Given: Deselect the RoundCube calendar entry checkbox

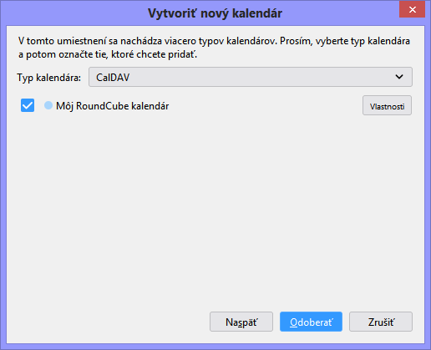Looking at the screenshot, I should 28,105.
